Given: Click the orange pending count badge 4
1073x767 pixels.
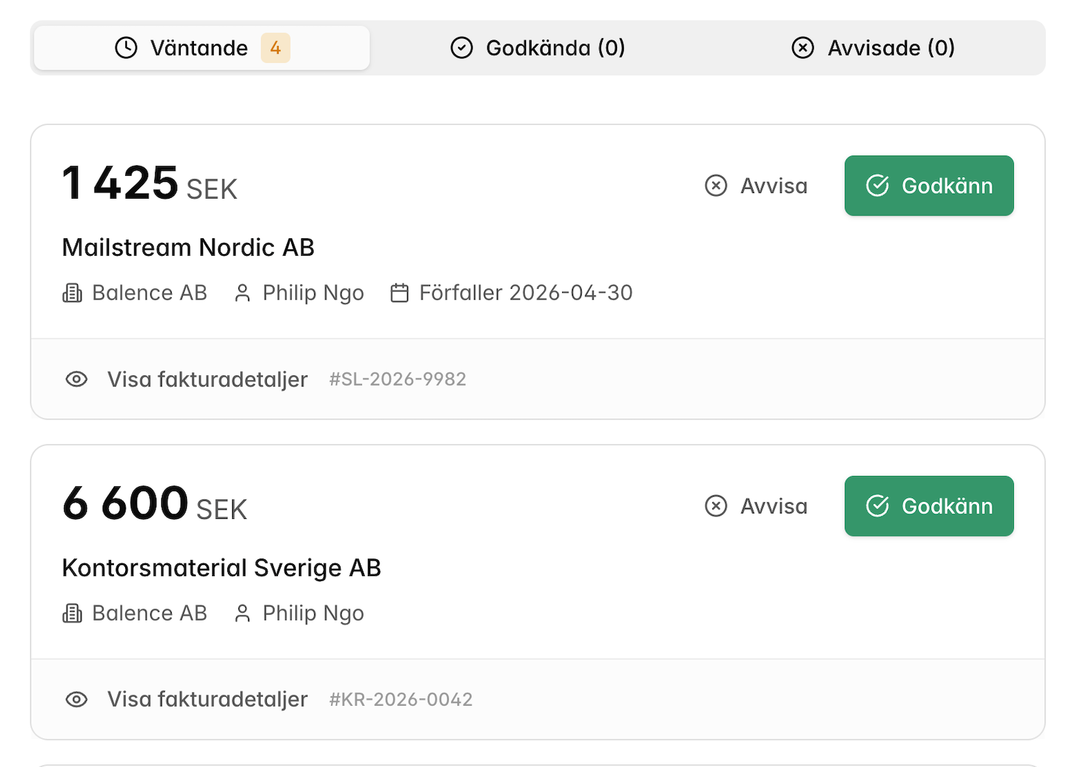Looking at the screenshot, I should click(x=275, y=48).
